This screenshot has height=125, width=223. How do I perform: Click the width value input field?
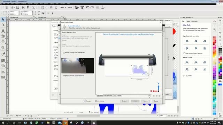[x=27, y=11]
